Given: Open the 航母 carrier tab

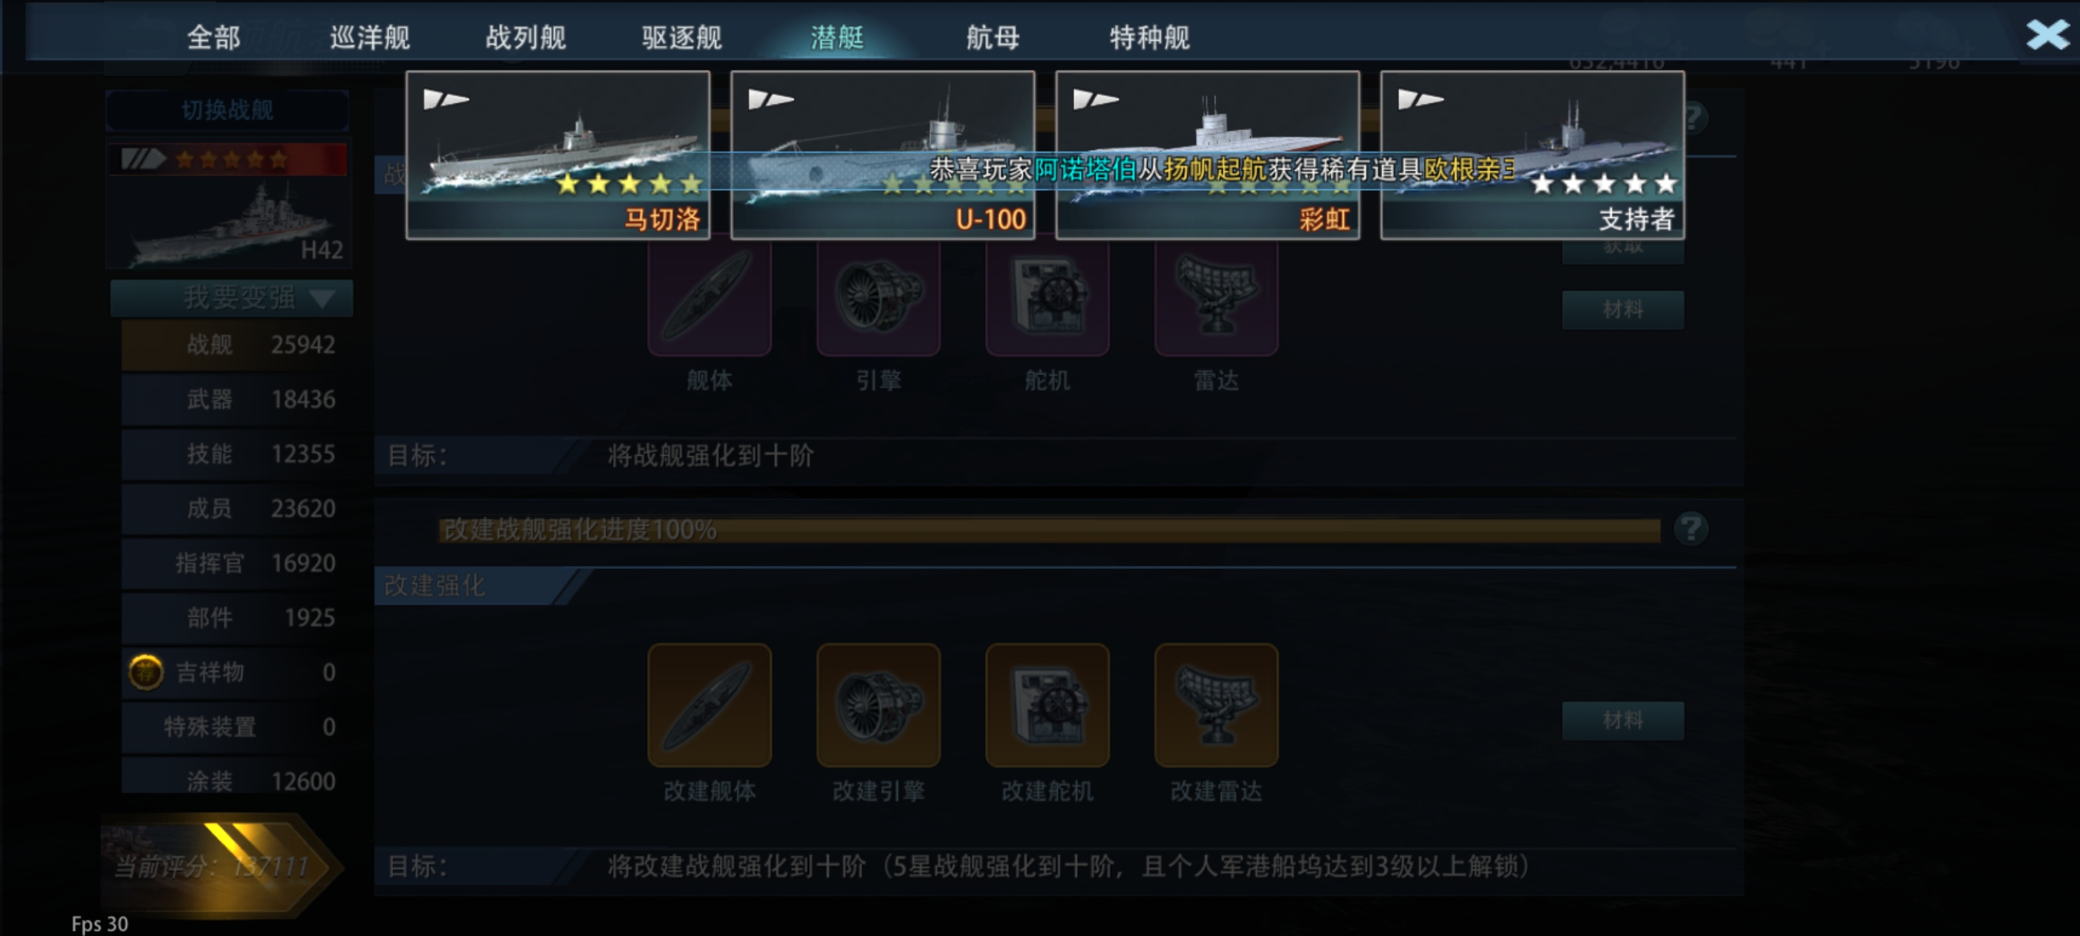Looking at the screenshot, I should coord(993,37).
